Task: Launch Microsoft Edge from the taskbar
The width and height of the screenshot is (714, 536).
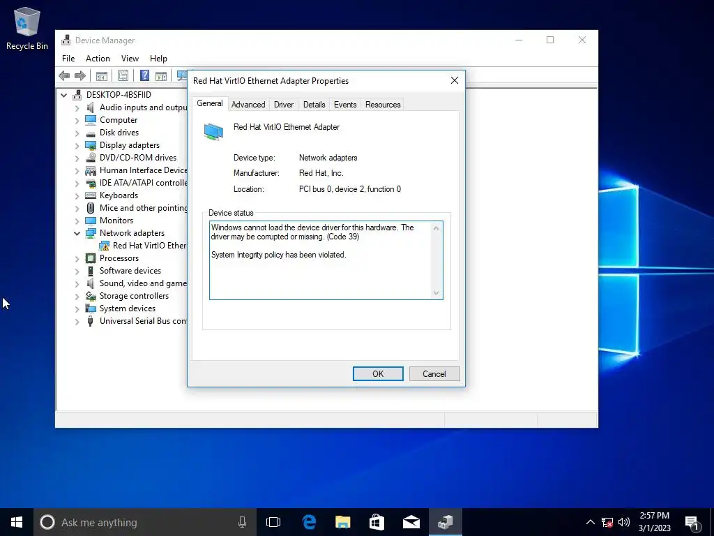Action: [x=309, y=522]
